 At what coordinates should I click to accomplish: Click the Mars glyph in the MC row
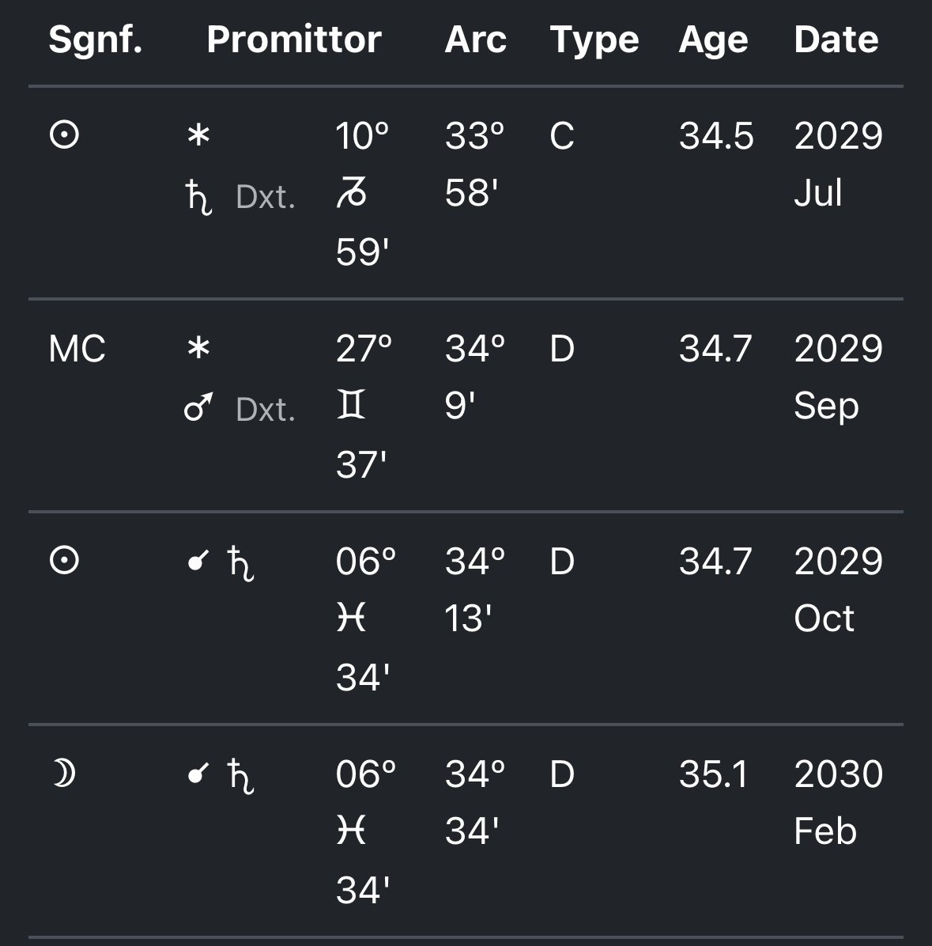point(198,407)
